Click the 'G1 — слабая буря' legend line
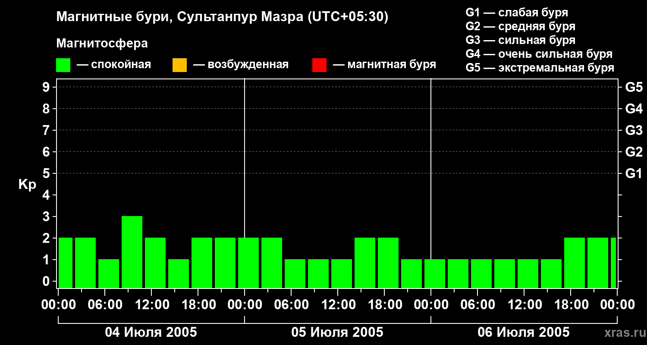The height and width of the screenshot is (345, 647). [517, 13]
